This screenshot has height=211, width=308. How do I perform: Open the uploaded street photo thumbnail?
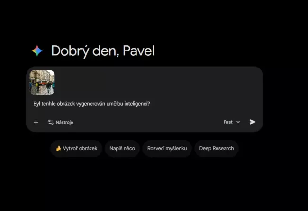point(42,83)
